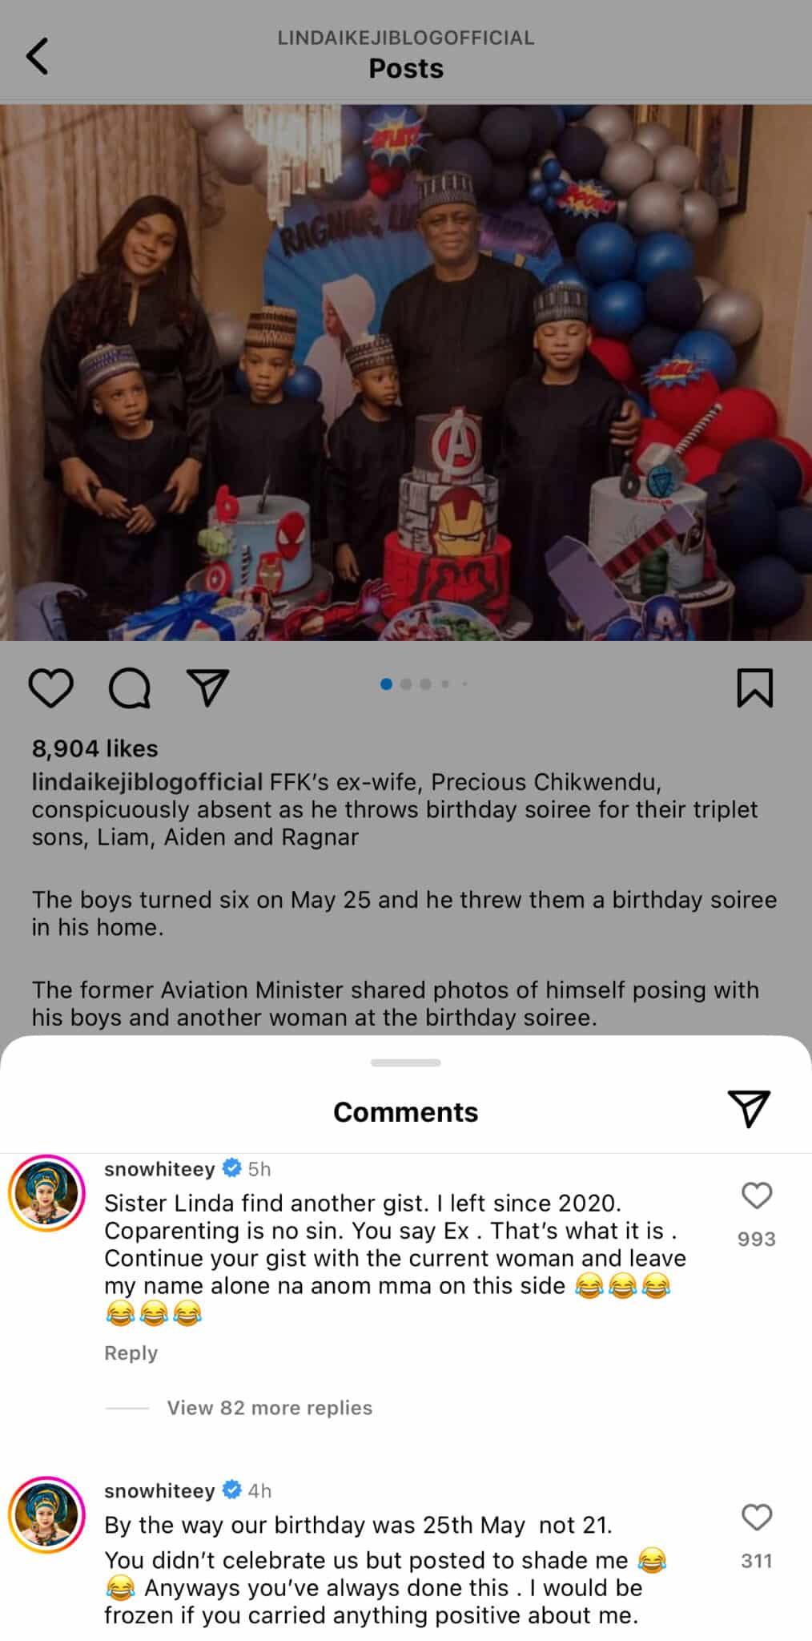This screenshot has width=812, height=1641.
Task: Tap LINDAIKEJIBLOGOFFICIAL header title
Action: click(406, 38)
